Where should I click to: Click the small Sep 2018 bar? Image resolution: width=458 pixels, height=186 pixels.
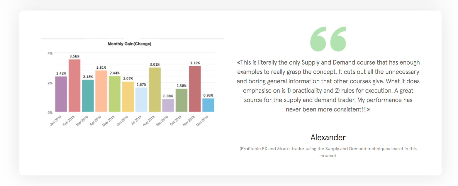[168, 105]
